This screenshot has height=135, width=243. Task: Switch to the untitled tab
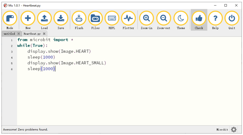[9, 34]
